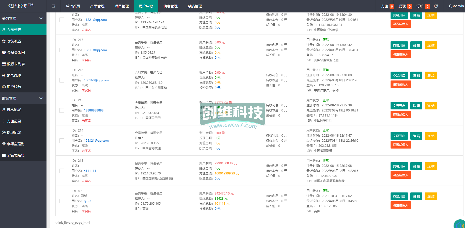The image size is (465, 228).
Task: Click the username q123
Action: coord(87,201)
